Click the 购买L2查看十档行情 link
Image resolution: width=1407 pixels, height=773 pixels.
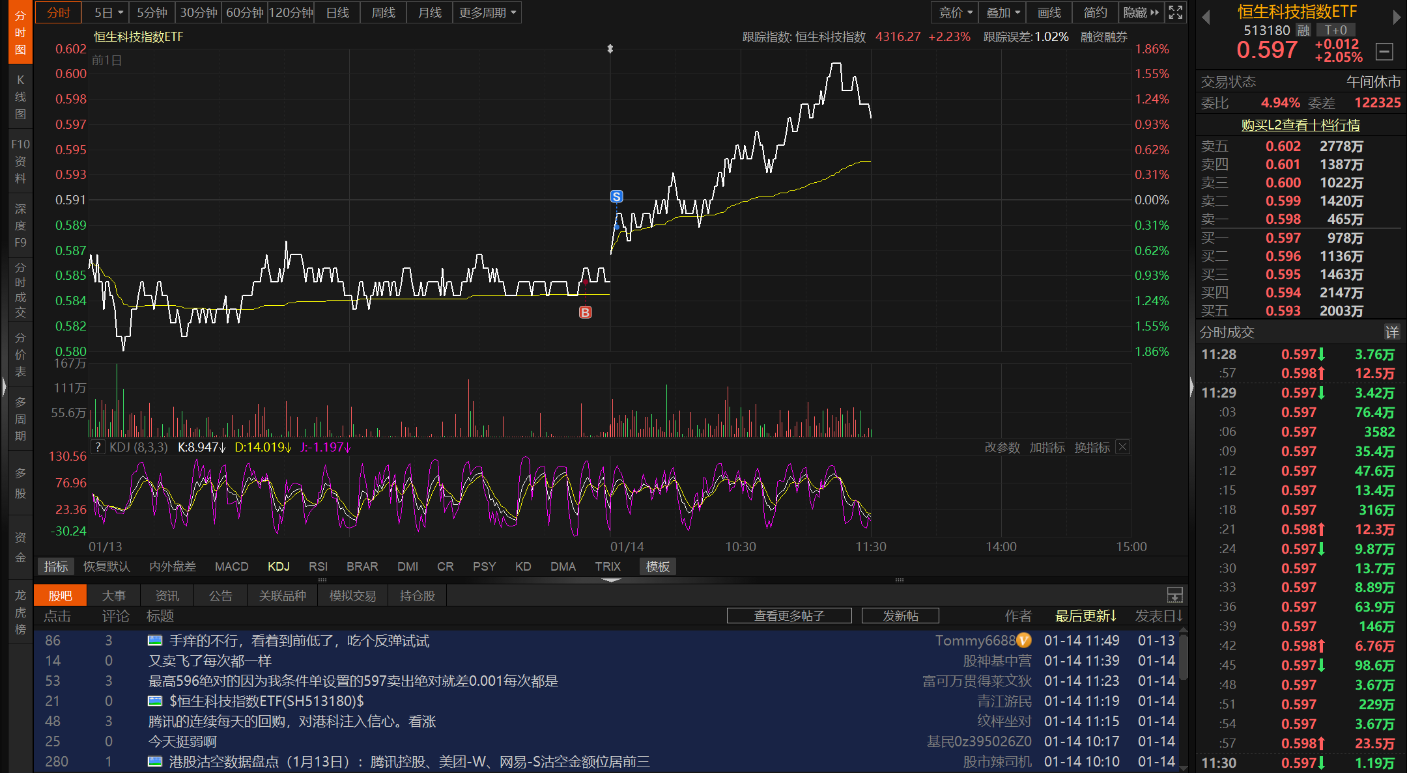tap(1300, 125)
